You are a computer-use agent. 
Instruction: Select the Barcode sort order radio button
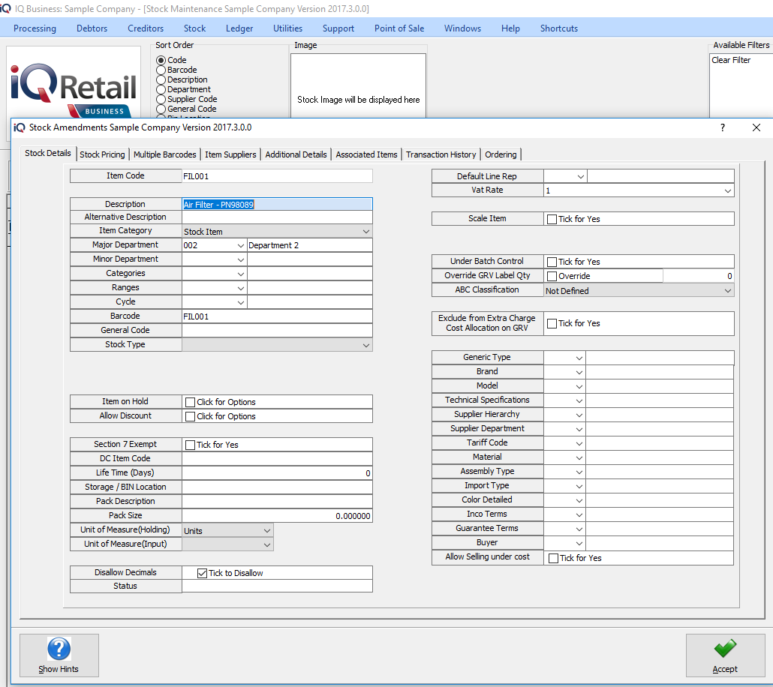pyautogui.click(x=161, y=70)
